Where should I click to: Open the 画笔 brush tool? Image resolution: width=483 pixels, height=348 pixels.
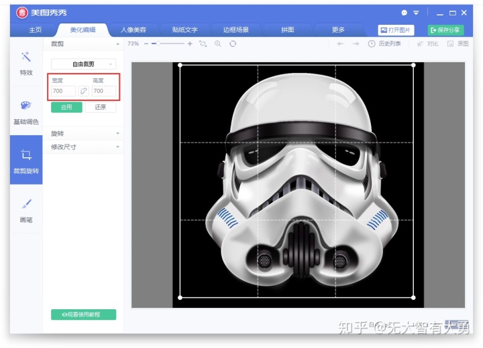[x=26, y=211]
